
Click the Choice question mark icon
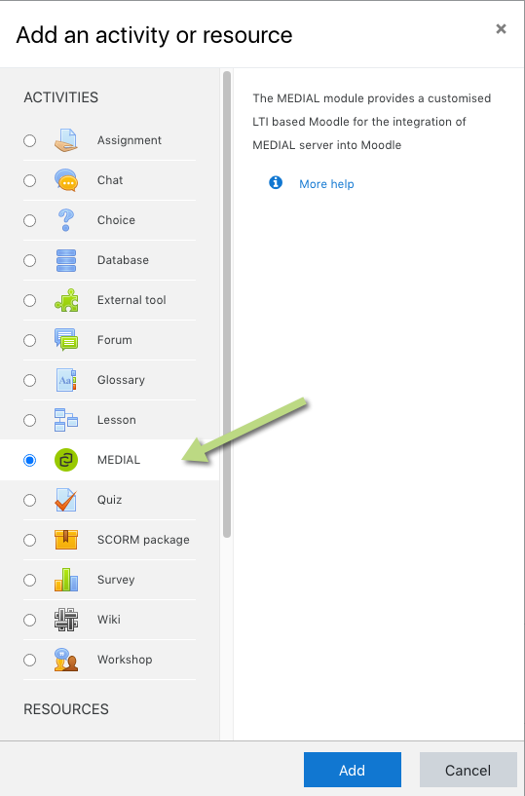point(66,220)
